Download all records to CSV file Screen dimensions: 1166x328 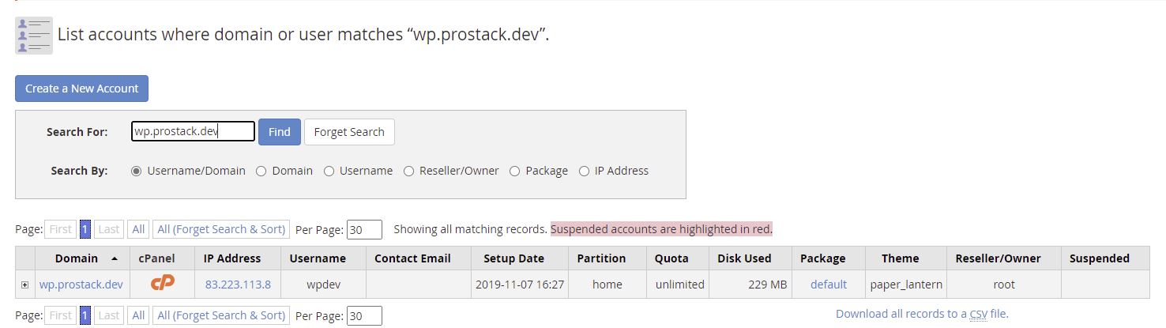tap(922, 314)
